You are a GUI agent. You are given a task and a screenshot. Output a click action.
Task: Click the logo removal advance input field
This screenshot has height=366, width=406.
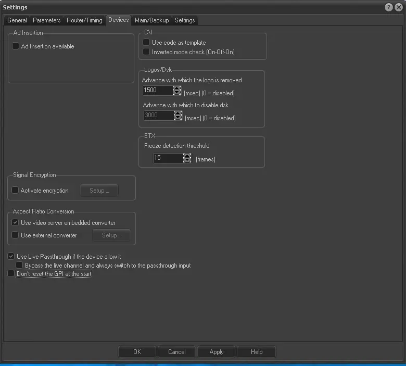(158, 90)
